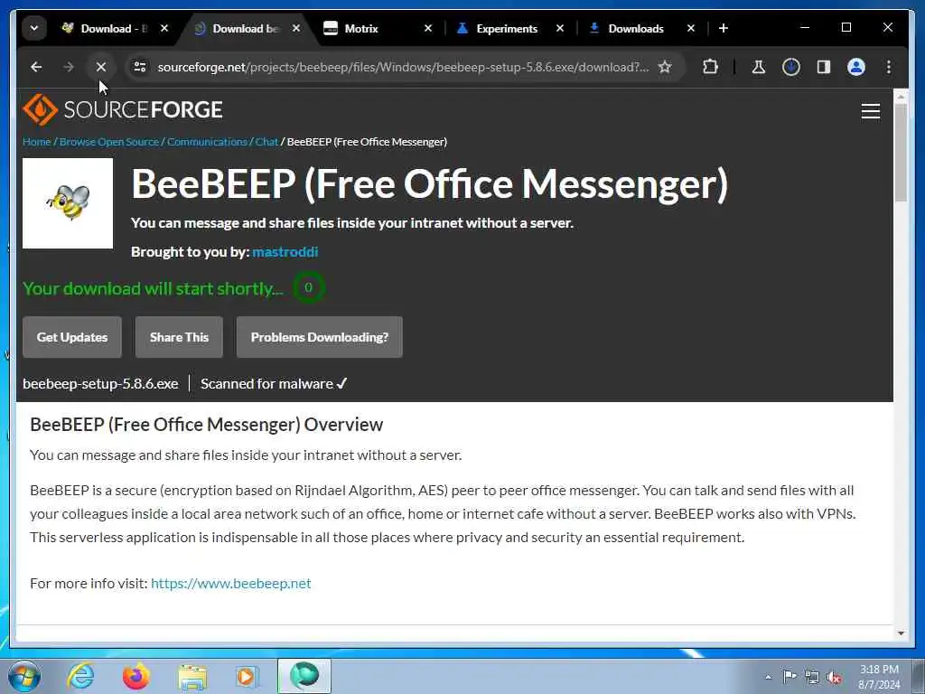Go forward with the forward arrow

click(x=69, y=67)
